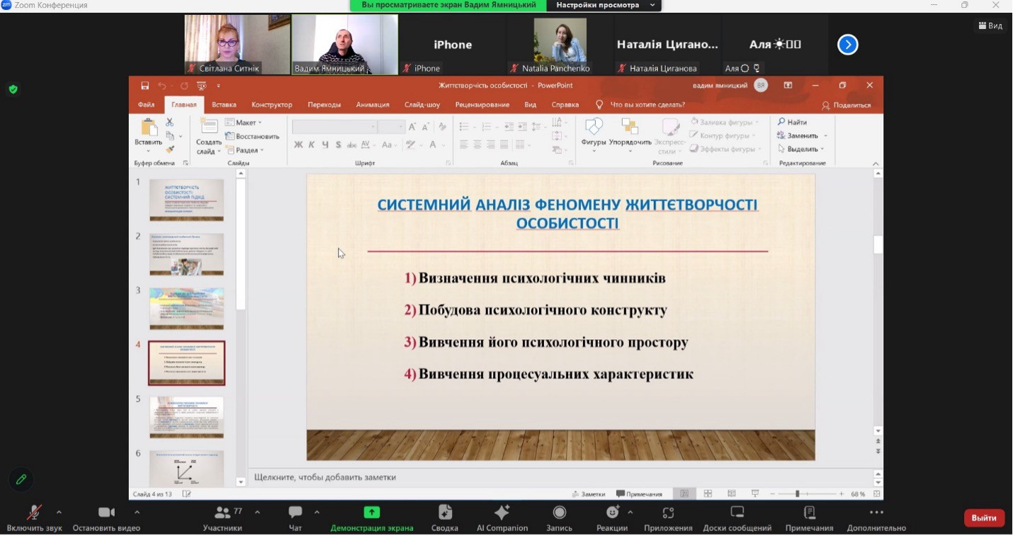Click the green encryption shield icon
This screenshot has width=1013, height=536.
pyautogui.click(x=13, y=89)
